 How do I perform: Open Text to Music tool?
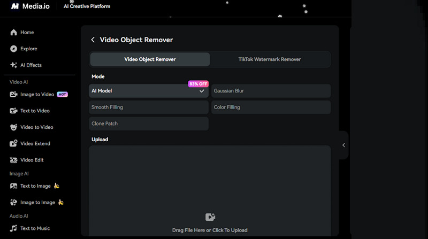coord(35,228)
